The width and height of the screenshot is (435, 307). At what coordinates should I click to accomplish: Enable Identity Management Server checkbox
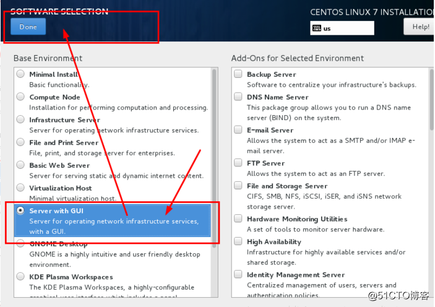[238, 274]
